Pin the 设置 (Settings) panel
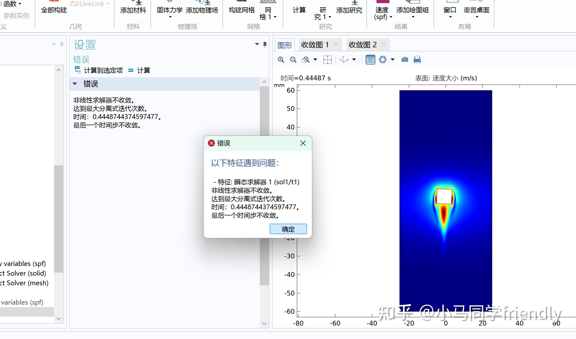The width and height of the screenshot is (576, 339). tap(264, 44)
